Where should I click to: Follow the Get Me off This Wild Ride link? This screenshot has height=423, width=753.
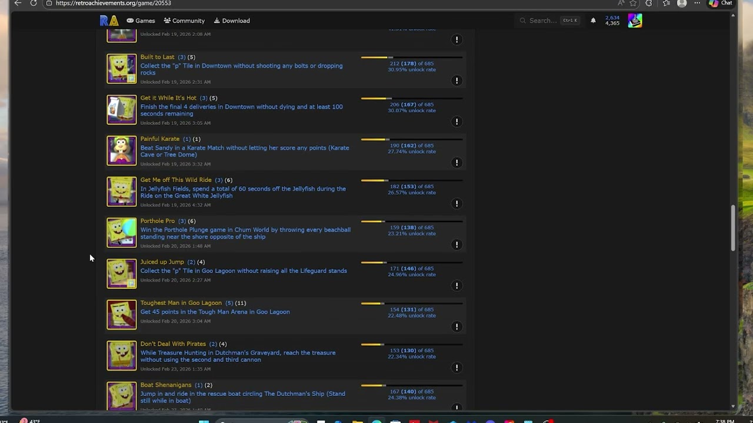(176, 180)
